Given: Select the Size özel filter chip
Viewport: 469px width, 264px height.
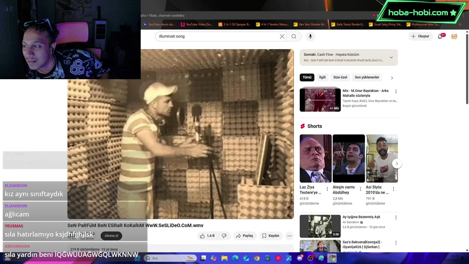Looking at the screenshot, I should click(340, 77).
